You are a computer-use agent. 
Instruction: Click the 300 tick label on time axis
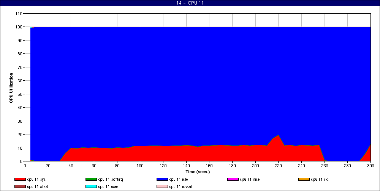click(x=370, y=166)
